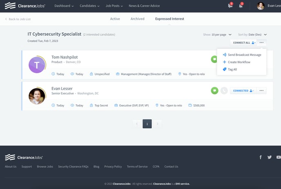The width and height of the screenshot is (281, 189).
Task: Open the bell notifications icon
Action: tap(241, 6)
